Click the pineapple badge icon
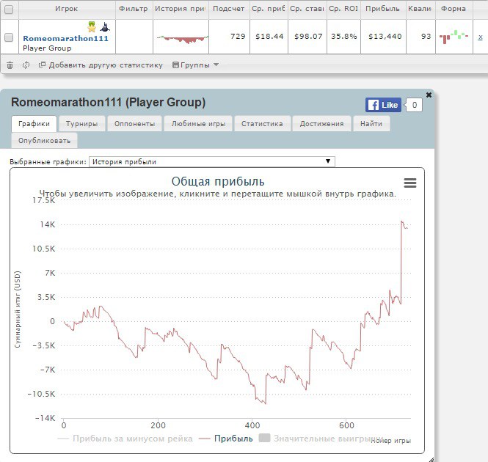This screenshot has height=462, width=488. click(x=92, y=27)
